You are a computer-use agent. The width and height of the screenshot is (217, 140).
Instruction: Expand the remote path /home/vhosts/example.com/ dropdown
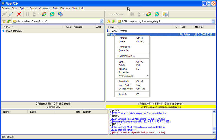[102, 21]
